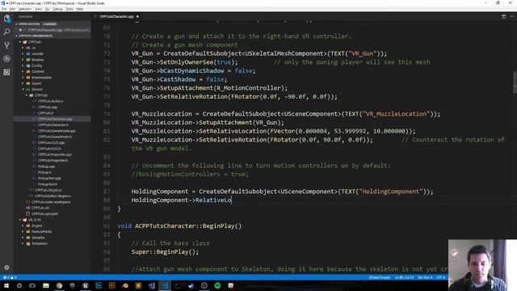This screenshot has height=291, width=517.
Task: Open CPPTuts.uproject in the explorer
Action: (x=44, y=213)
